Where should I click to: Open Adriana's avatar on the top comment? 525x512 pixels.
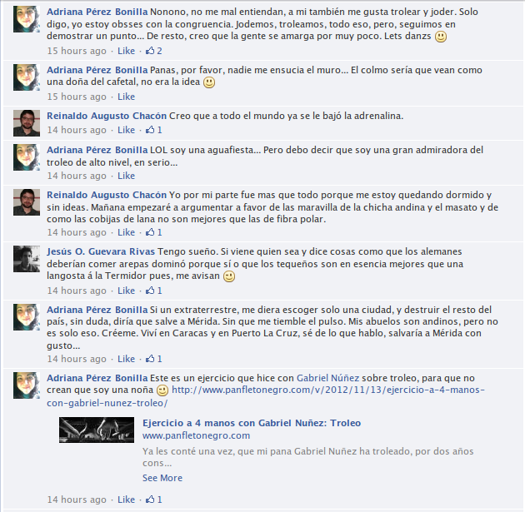point(27,19)
